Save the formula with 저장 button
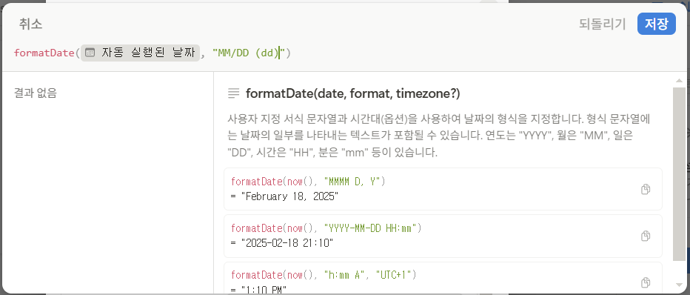 [x=656, y=24]
